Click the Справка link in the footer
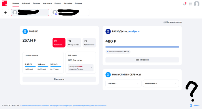202x109 pixels. click(196, 106)
